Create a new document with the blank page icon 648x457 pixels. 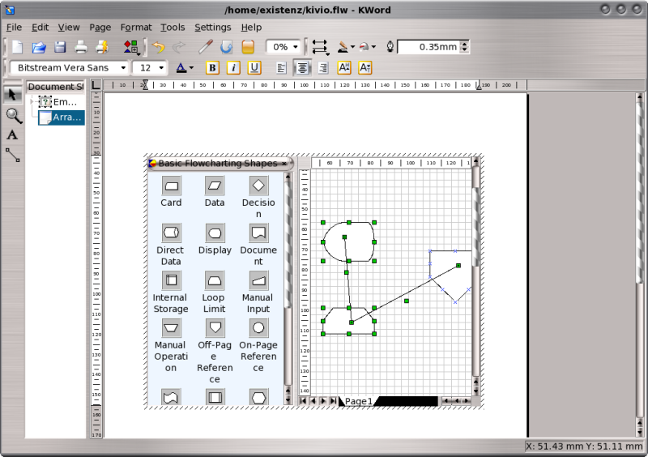(x=17, y=47)
